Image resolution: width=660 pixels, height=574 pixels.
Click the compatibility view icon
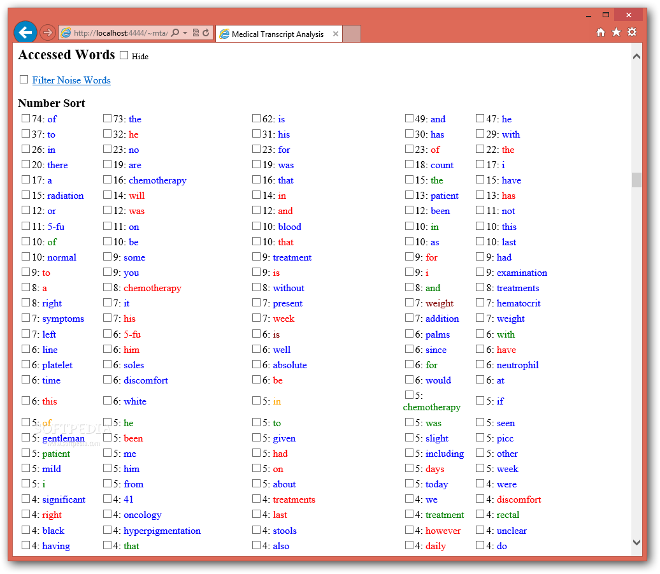(x=196, y=33)
